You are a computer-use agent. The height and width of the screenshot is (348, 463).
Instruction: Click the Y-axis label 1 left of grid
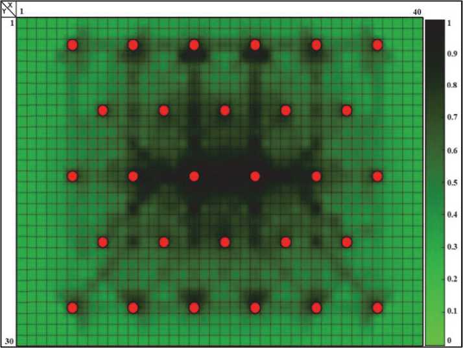coord(12,23)
